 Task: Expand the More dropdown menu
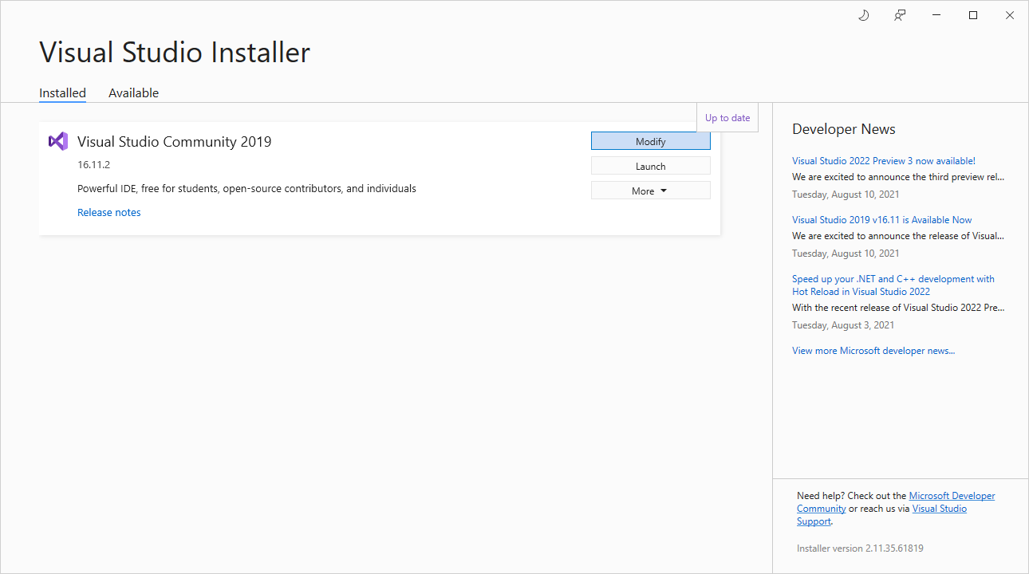click(650, 191)
